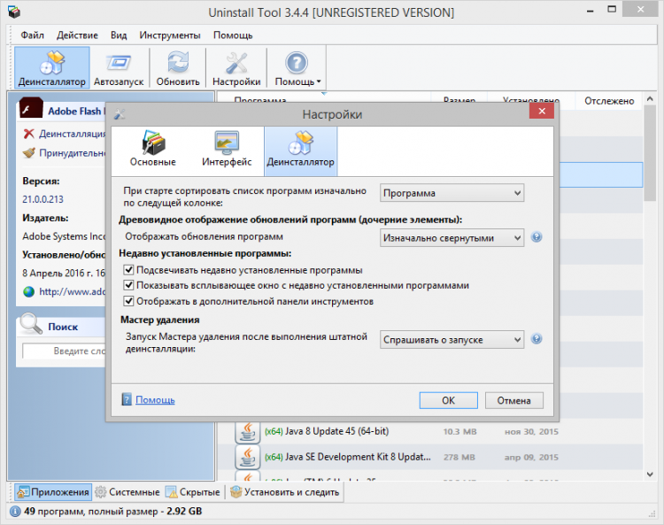664x525 pixels.
Task: Open the Файл menu
Action: (32, 35)
